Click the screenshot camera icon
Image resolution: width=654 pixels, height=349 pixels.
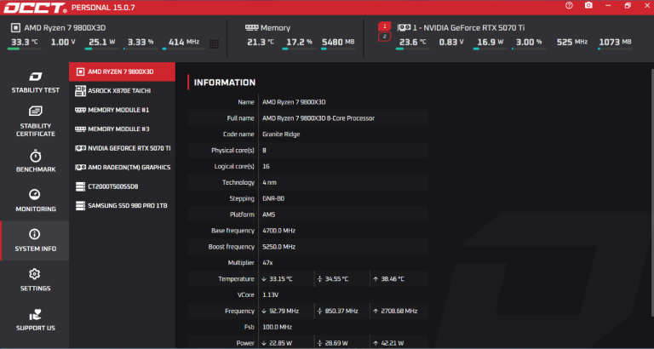(588, 6)
